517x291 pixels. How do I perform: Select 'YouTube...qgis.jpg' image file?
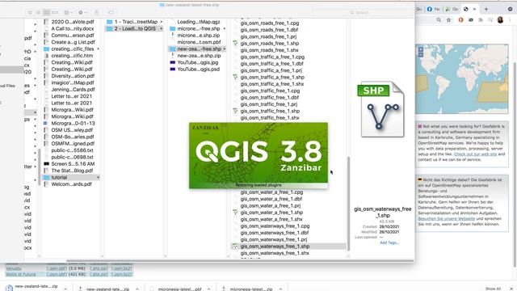(x=198, y=62)
